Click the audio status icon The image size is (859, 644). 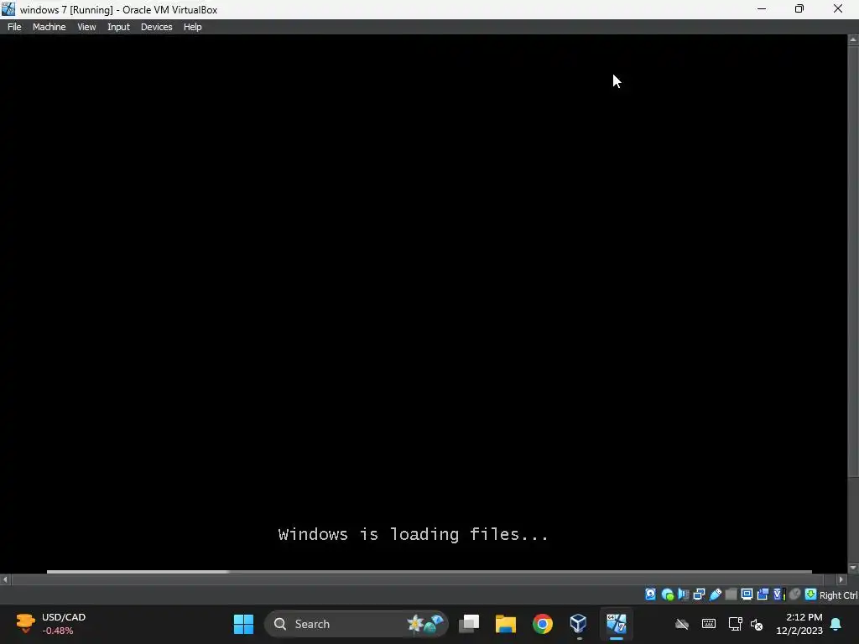pyautogui.click(x=683, y=595)
